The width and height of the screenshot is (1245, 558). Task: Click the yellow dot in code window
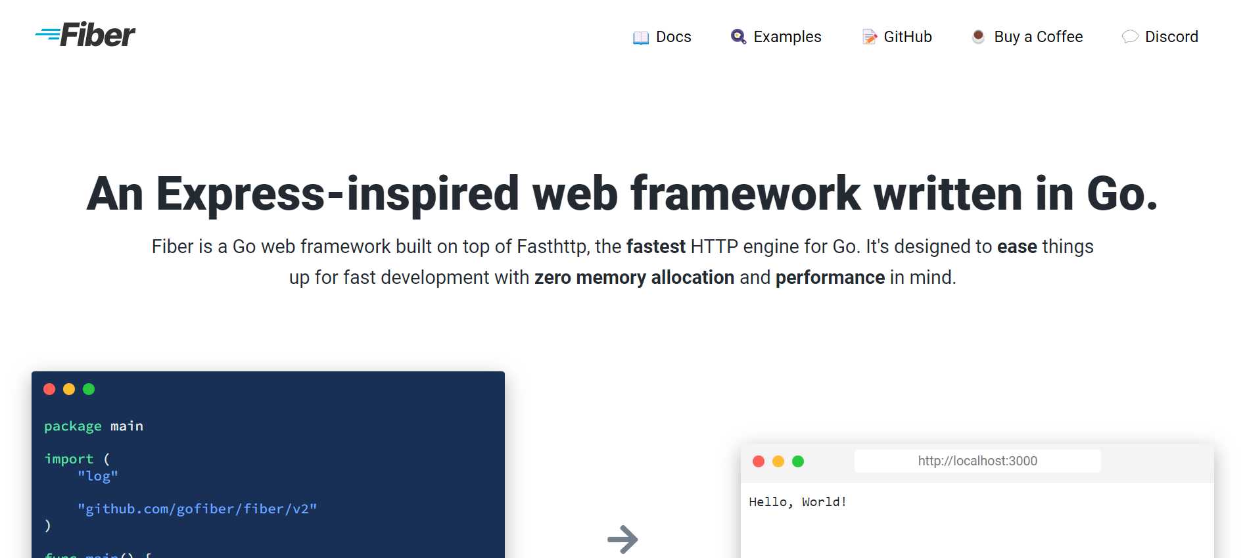tap(69, 389)
